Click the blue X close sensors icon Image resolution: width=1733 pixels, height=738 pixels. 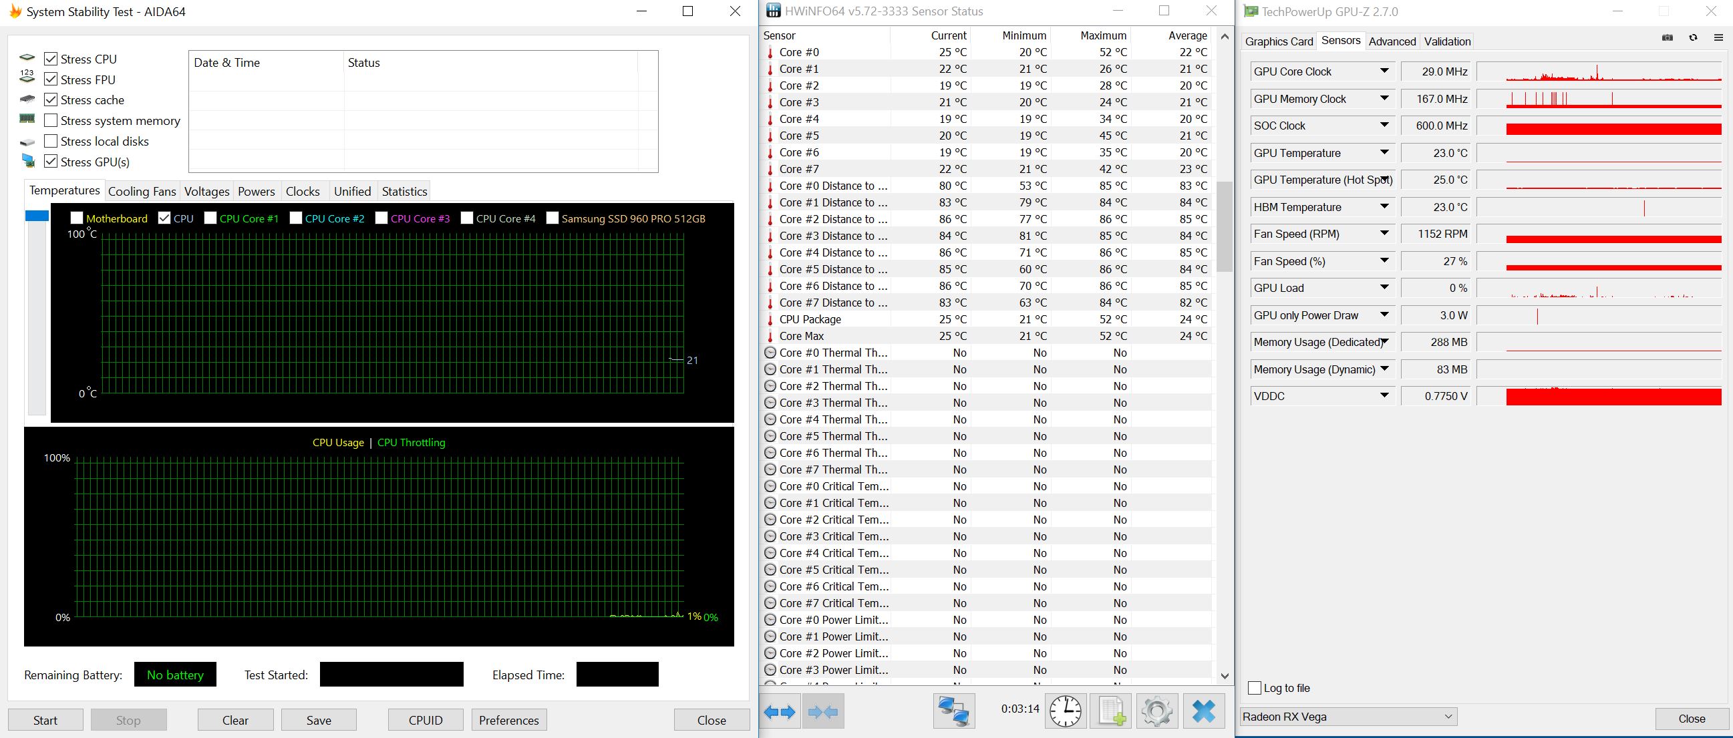point(1204,712)
